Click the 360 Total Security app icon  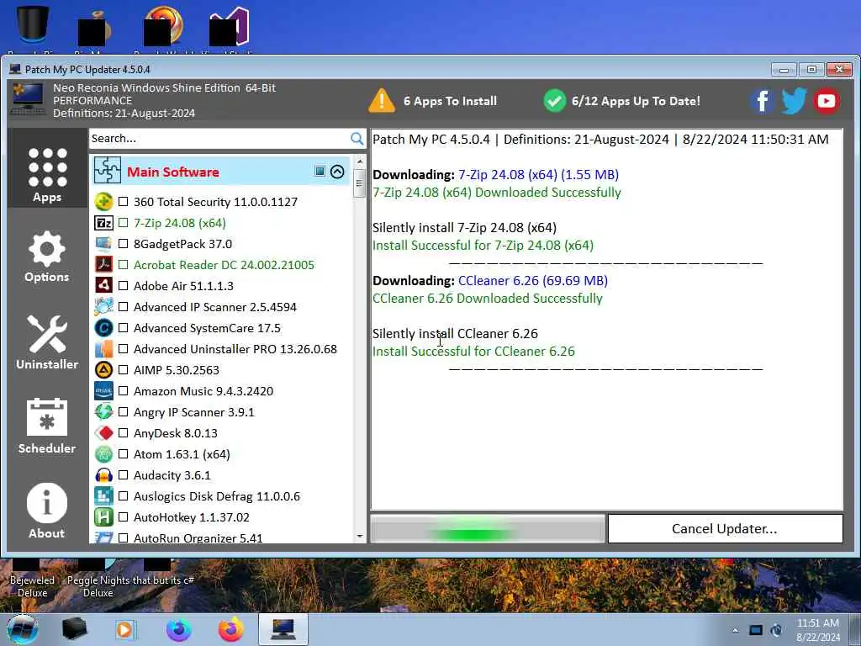click(103, 202)
